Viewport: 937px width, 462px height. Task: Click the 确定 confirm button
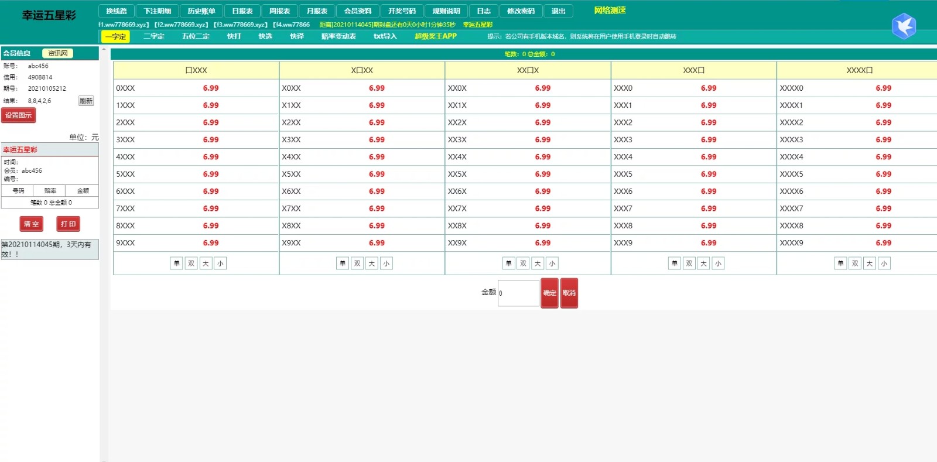tap(549, 293)
